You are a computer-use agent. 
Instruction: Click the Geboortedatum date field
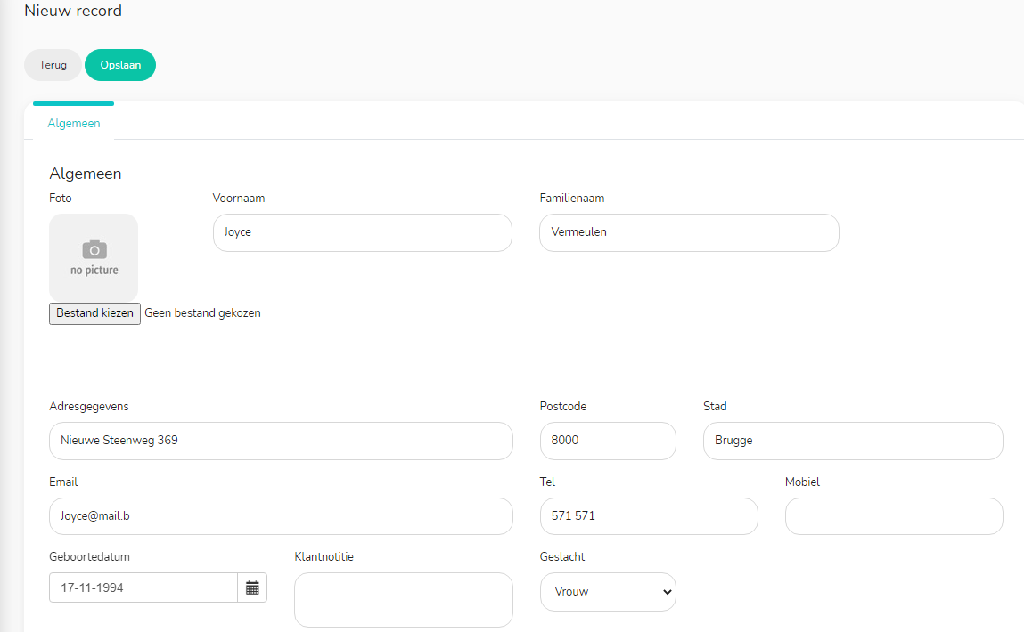(143, 587)
